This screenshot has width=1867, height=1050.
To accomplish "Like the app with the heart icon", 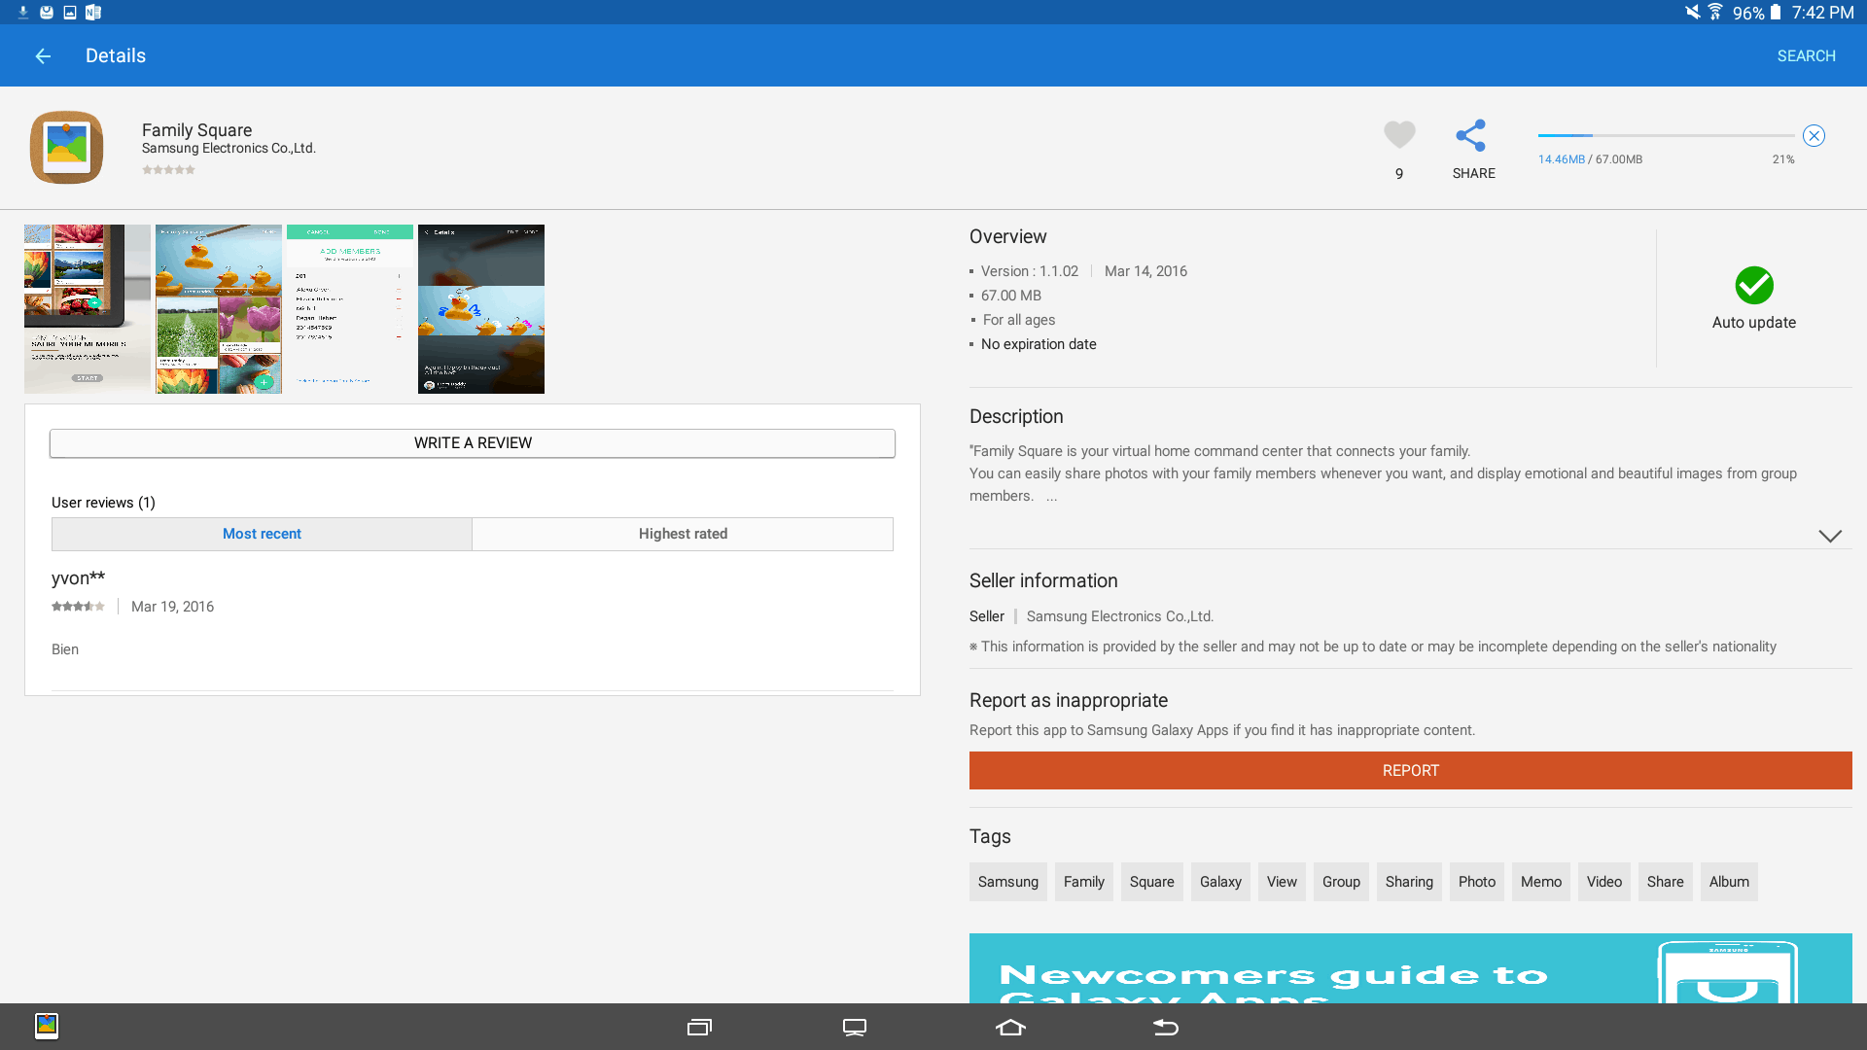I will coord(1399,135).
